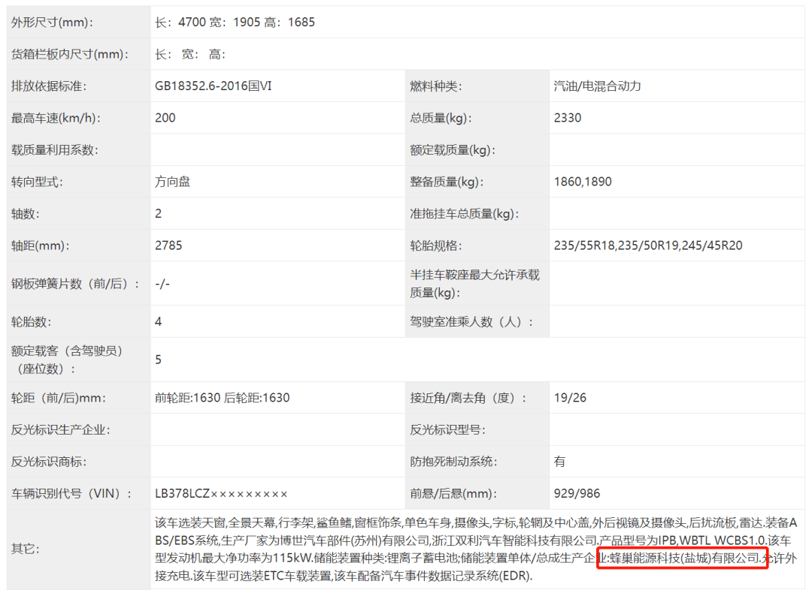Screen dimensions: 812x590
Task: Click the 反光标识商标 label
Action: point(49,462)
